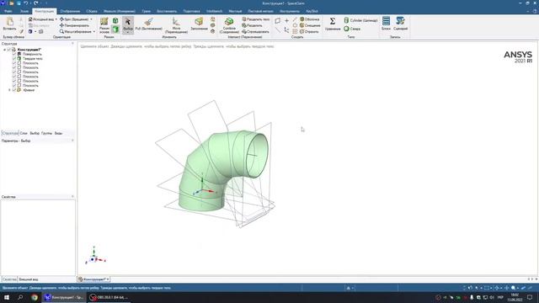Select Поверхность in structure tree
This screenshot has height=303, width=539.
pyautogui.click(x=32, y=54)
